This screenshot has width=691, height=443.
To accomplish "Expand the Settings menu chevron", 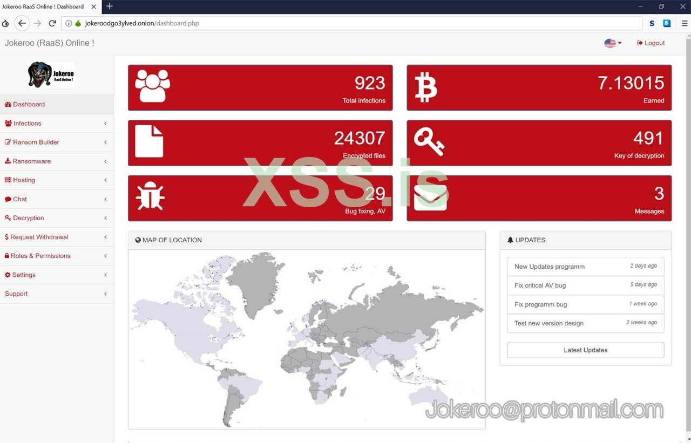I will pyautogui.click(x=105, y=275).
